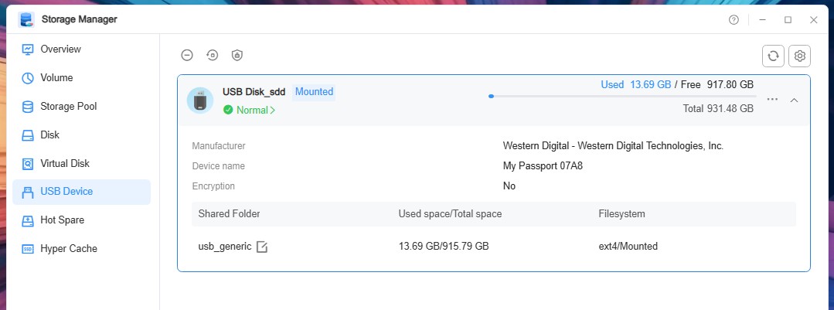The image size is (834, 310).
Task: Click the Mounted status badge
Action: pyautogui.click(x=314, y=91)
